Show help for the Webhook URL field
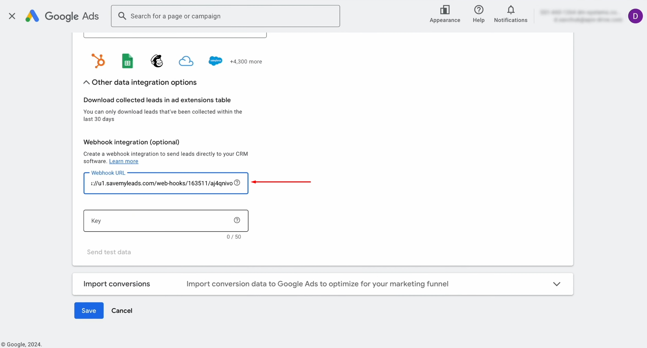Viewport: 647px width, 348px height. pos(237,183)
